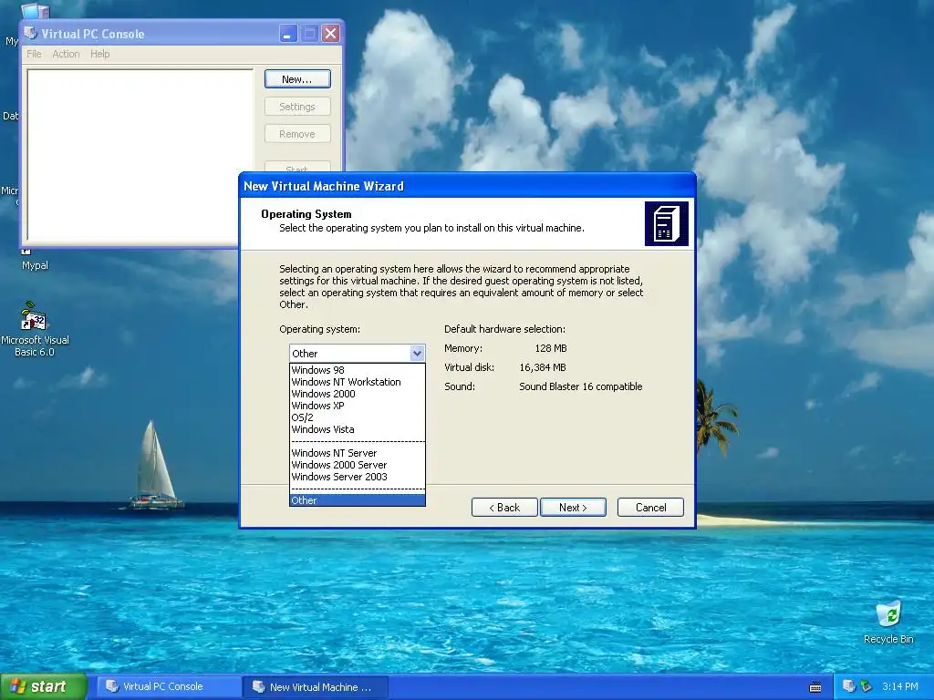
Task: Click the New Virtual Machine Wizard title bar
Action: pos(467,186)
